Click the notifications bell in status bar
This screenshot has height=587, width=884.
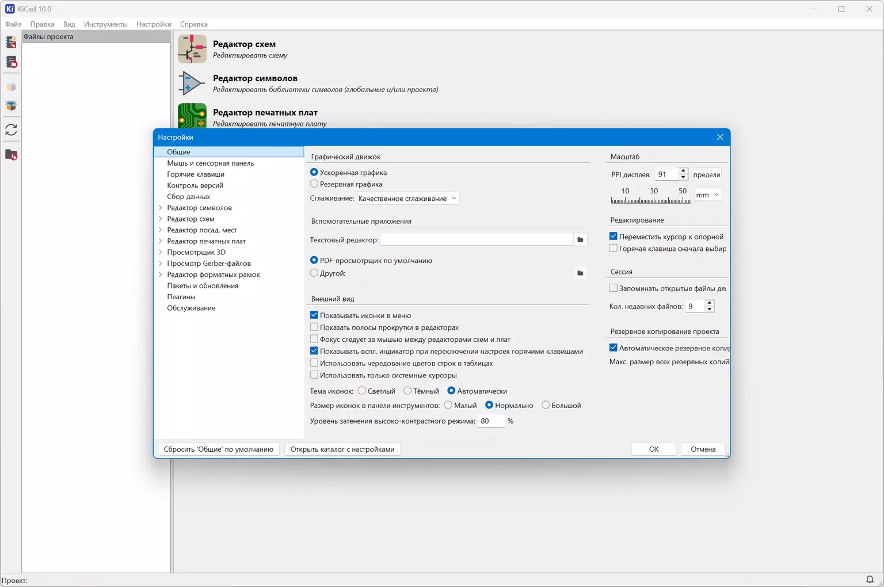[870, 580]
